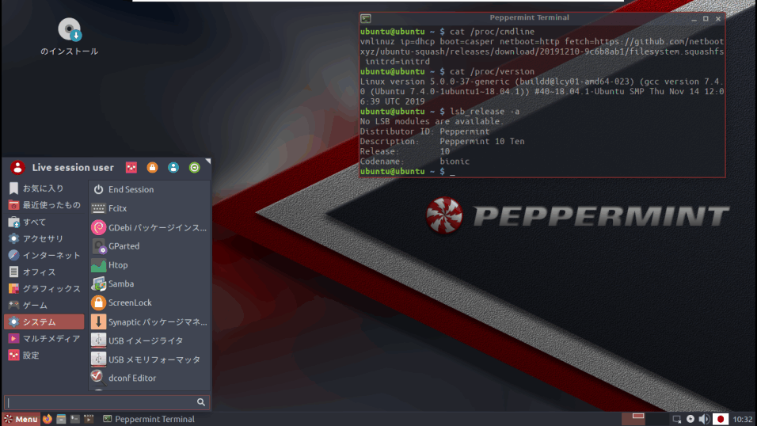
Task: Select マルチメディア category
Action: (44, 339)
